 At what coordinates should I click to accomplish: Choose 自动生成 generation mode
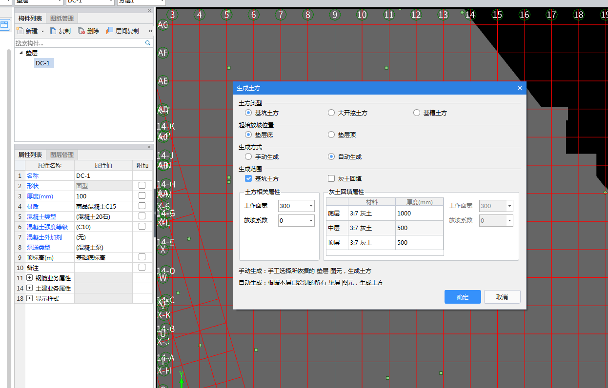point(331,156)
